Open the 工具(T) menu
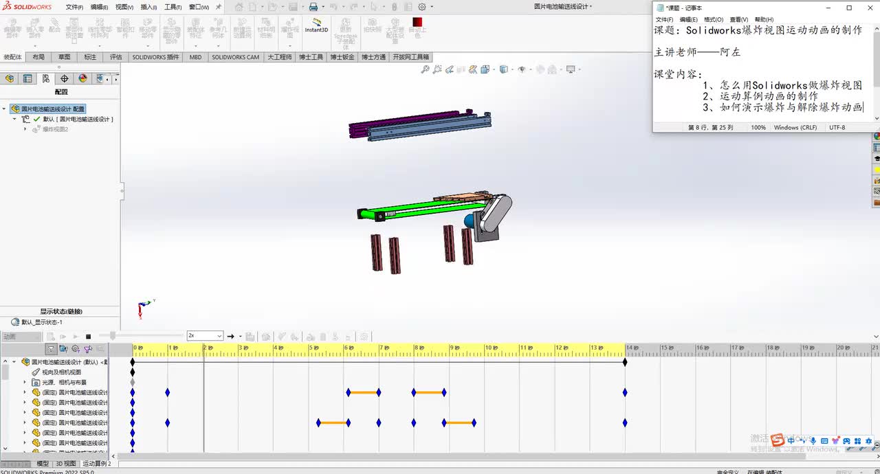This screenshot has width=880, height=474. click(173, 7)
